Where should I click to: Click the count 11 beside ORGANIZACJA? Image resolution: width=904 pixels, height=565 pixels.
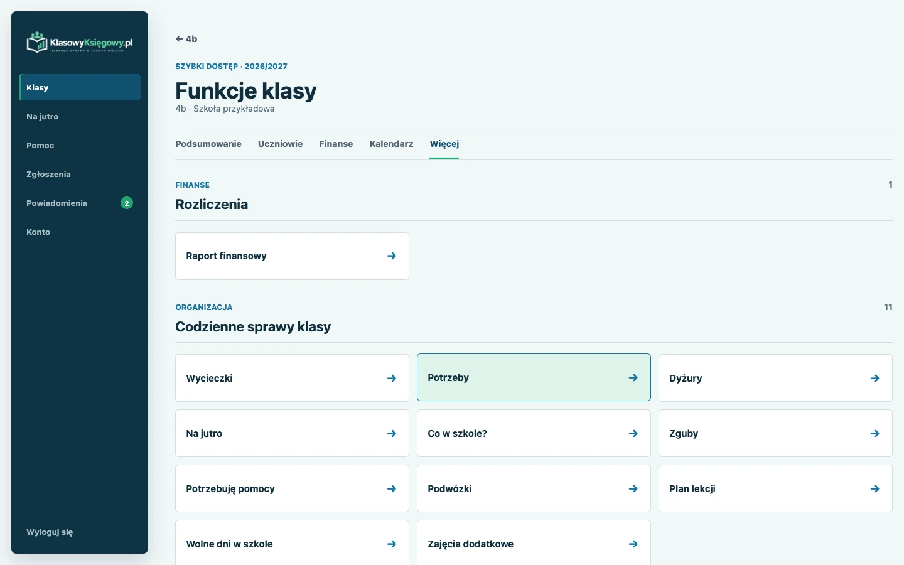pos(888,307)
